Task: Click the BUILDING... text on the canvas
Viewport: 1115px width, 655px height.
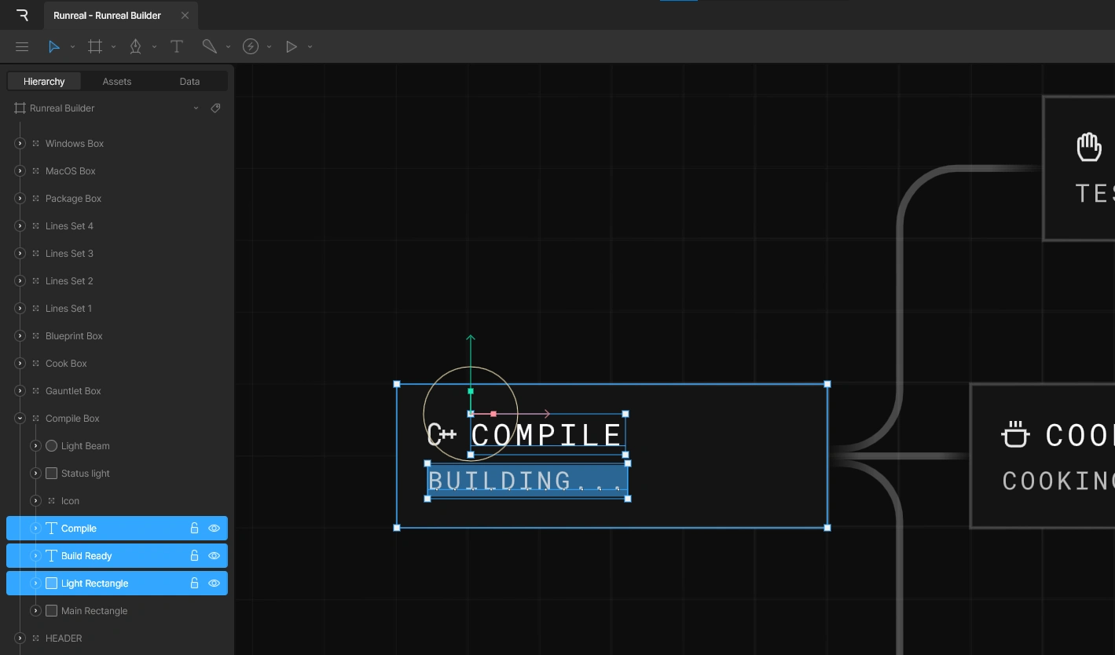Action: tap(526, 481)
